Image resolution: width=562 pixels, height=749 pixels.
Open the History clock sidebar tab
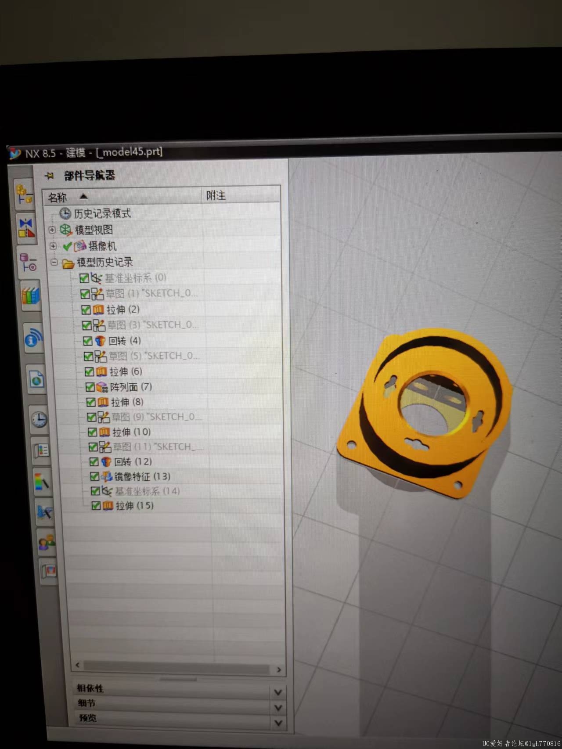pyautogui.click(x=39, y=419)
